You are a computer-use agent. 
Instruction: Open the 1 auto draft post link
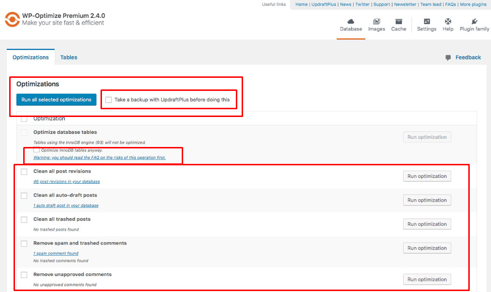point(66,205)
